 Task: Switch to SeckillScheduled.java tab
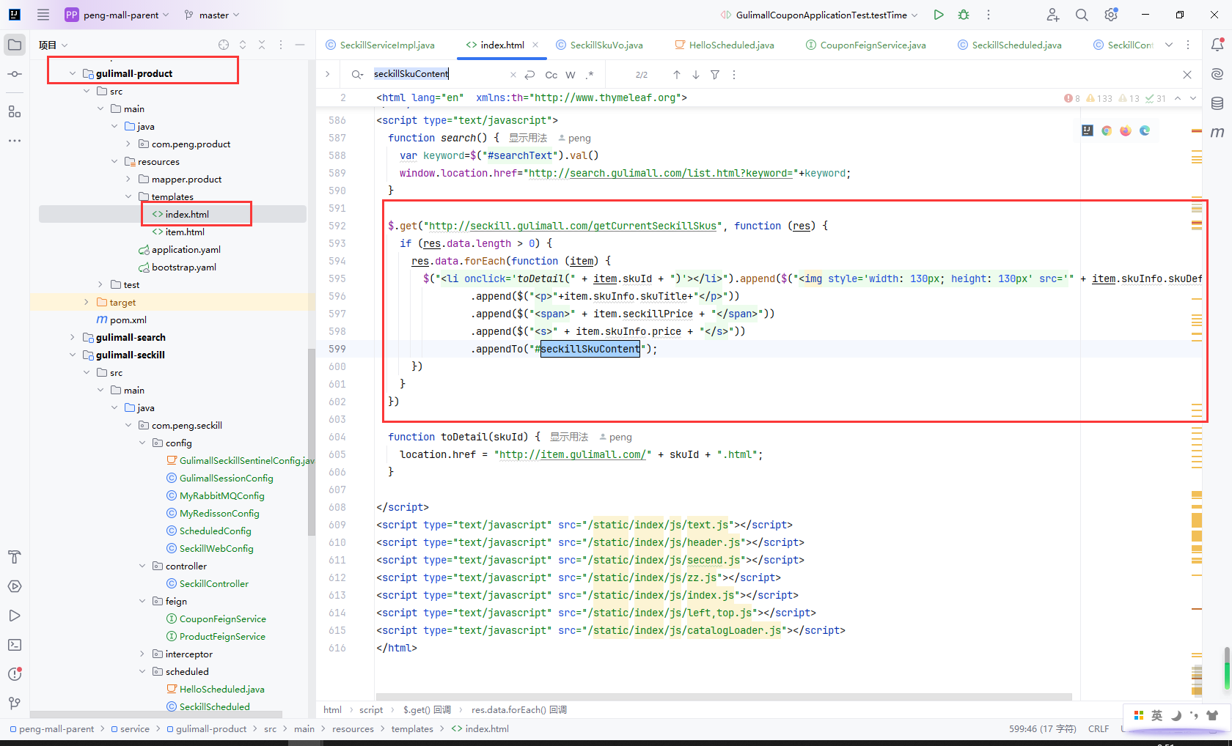[1010, 45]
